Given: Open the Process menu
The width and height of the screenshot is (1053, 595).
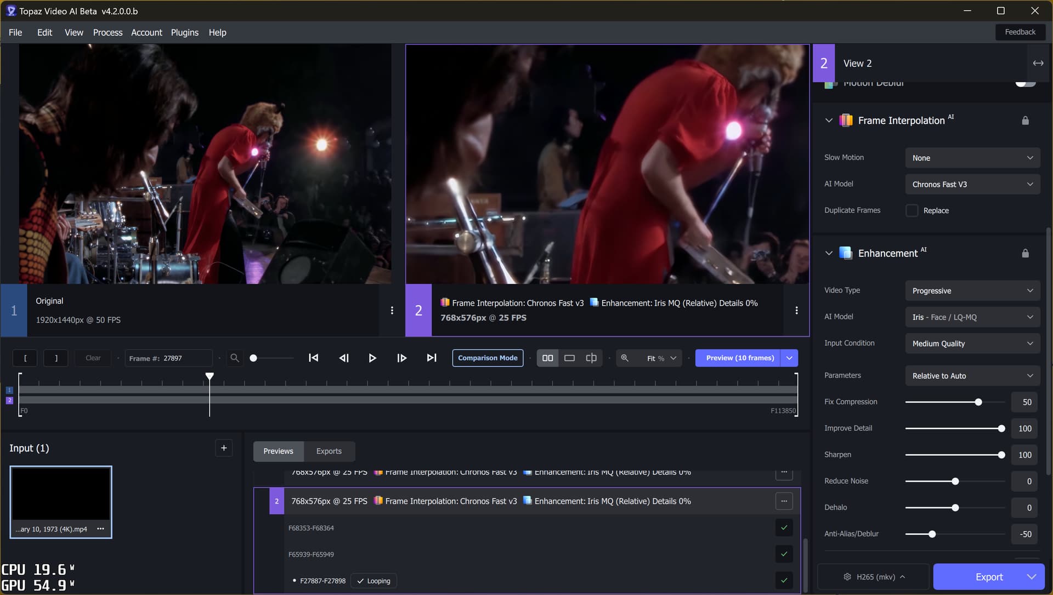Looking at the screenshot, I should click(x=107, y=32).
